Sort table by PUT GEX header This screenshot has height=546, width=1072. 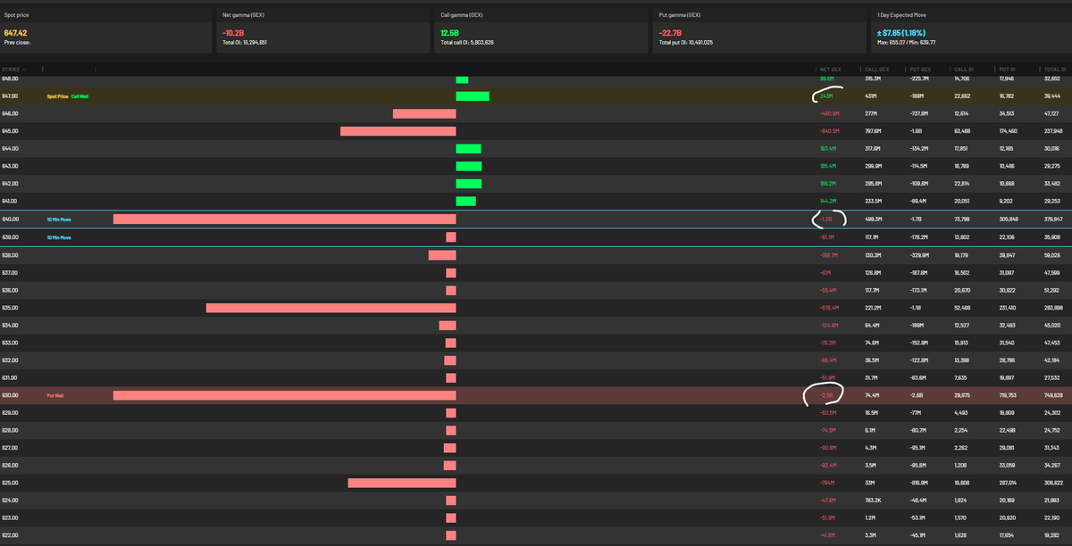[x=919, y=69]
